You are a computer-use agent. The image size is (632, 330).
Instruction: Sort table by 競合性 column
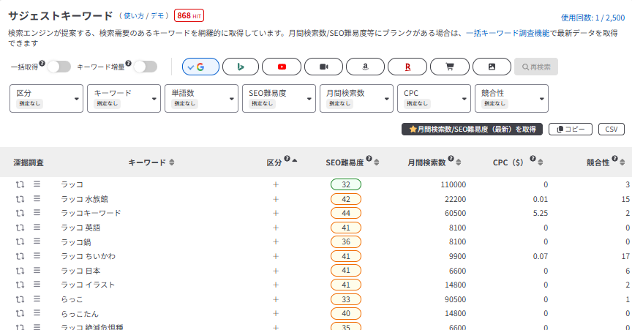click(x=622, y=162)
